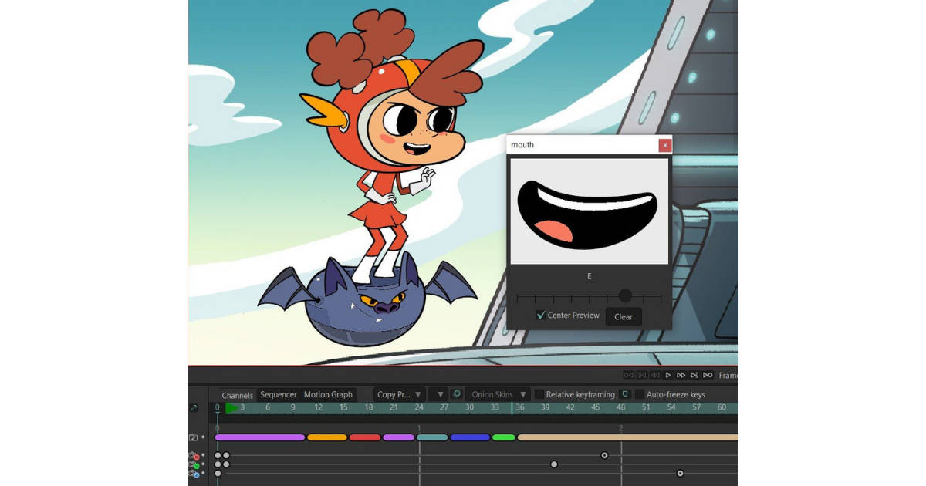Image resolution: width=926 pixels, height=486 pixels.
Task: Select the Channels tab in the timeline
Action: 238,394
